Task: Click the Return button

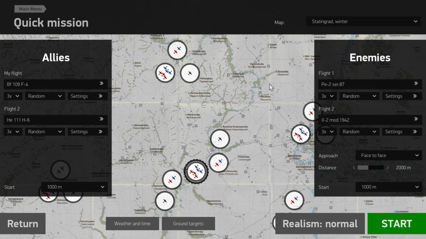Action: (x=23, y=224)
